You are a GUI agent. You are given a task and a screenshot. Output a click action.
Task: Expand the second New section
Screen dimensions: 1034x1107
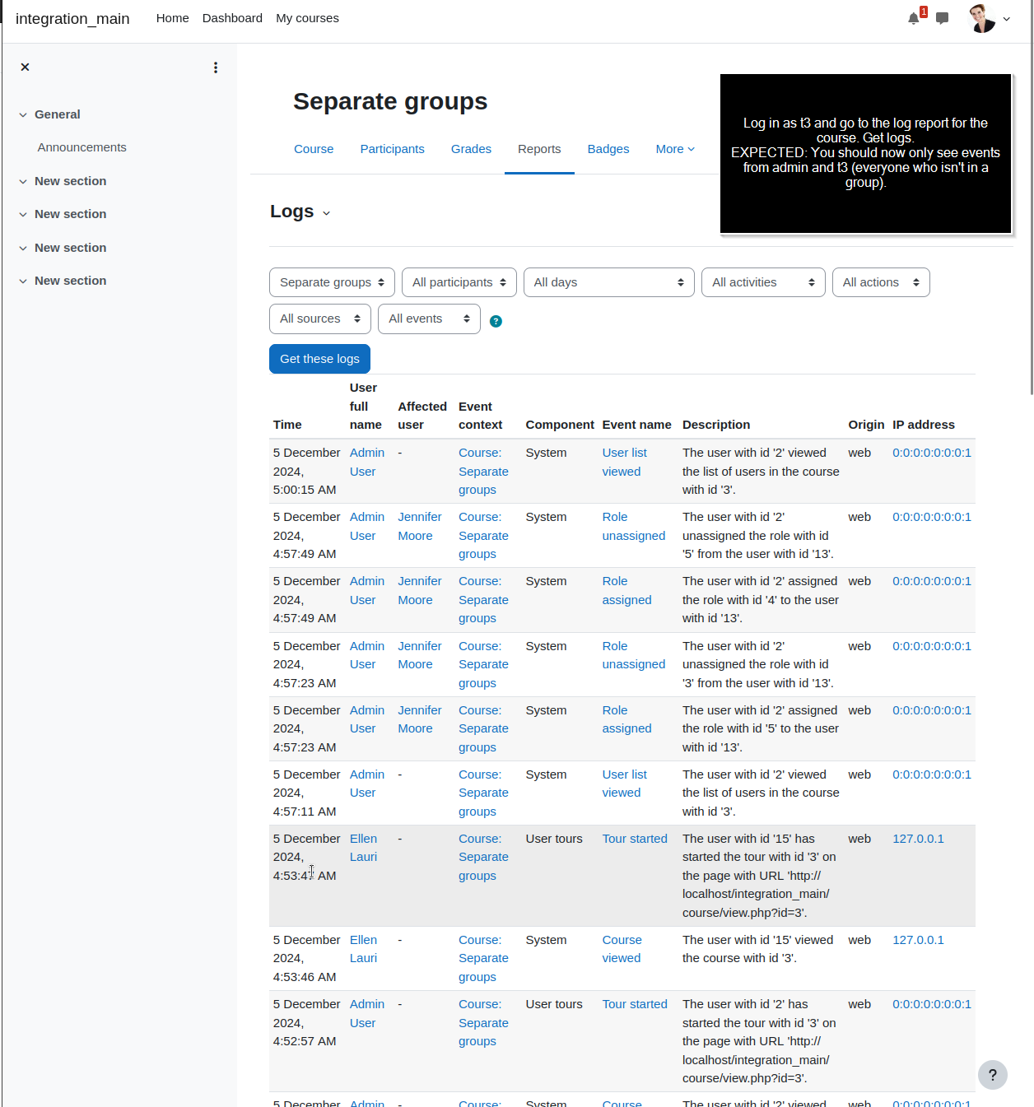[x=23, y=214]
